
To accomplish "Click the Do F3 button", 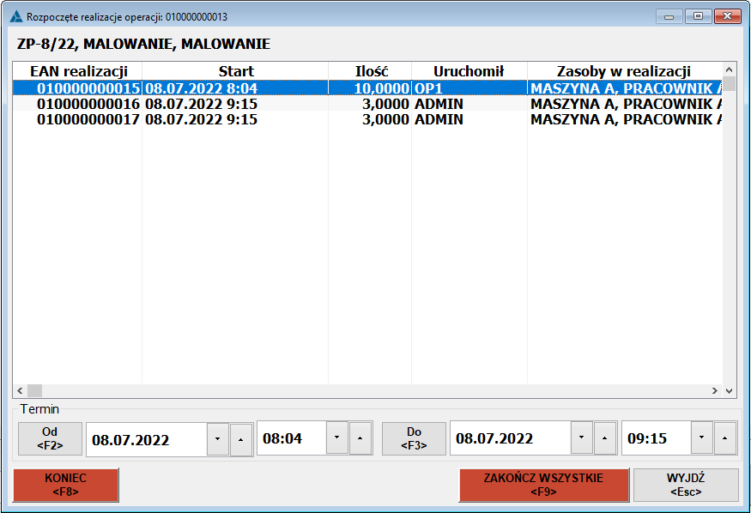I will point(414,438).
